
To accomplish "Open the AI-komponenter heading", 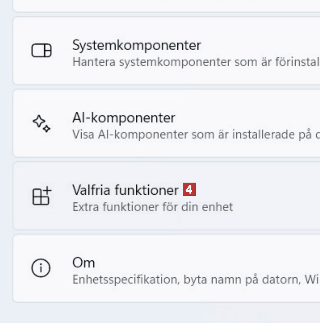I will pos(124,118).
